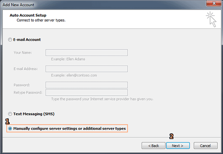The image size is (223, 154).
Task: Cancel the Add New Account wizard
Action: 205,146
